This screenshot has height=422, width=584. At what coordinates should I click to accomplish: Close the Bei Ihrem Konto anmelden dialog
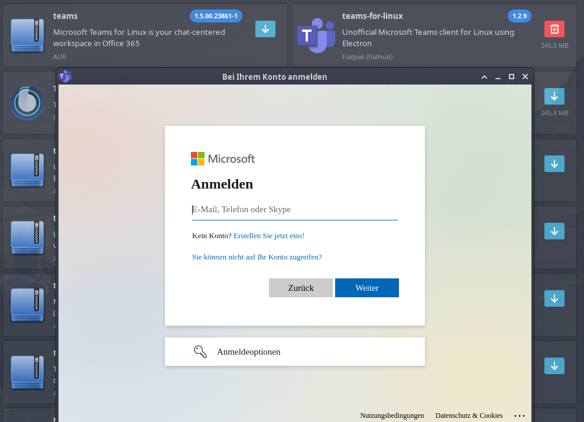tap(525, 77)
